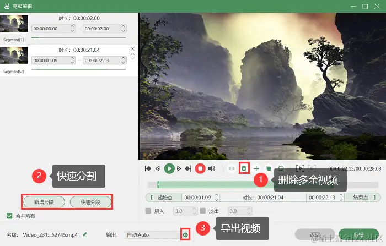386x246 pixels.
Task: Click the 返回 back button
Action: coord(315,234)
